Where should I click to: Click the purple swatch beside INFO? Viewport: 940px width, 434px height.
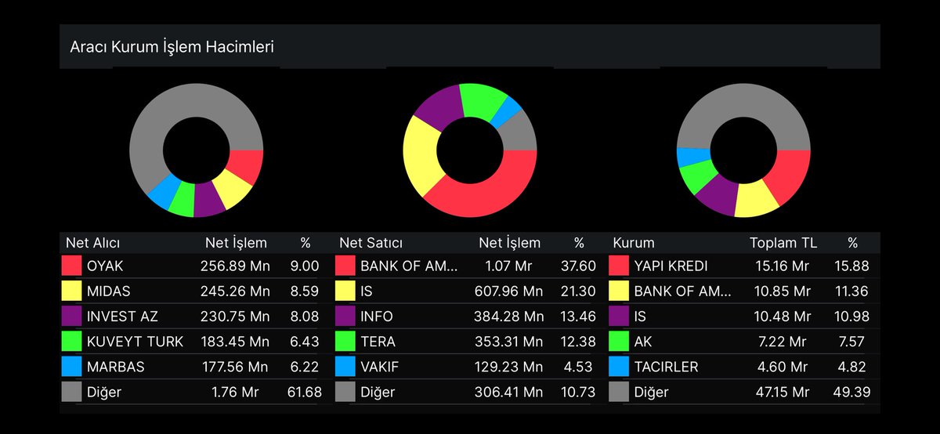coord(345,316)
